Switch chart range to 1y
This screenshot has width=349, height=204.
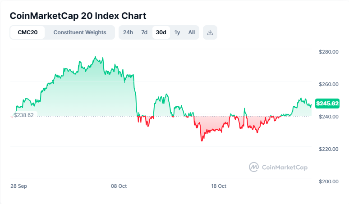coord(177,32)
